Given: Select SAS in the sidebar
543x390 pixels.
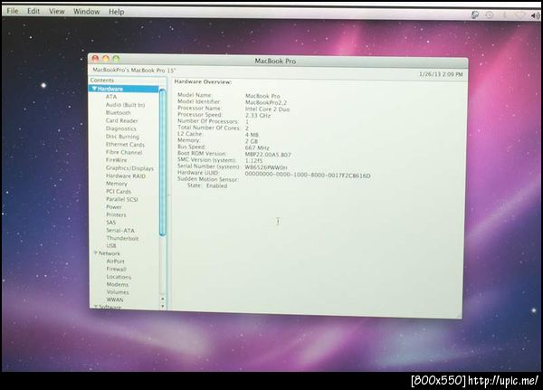Looking at the screenshot, I should coord(111,223).
